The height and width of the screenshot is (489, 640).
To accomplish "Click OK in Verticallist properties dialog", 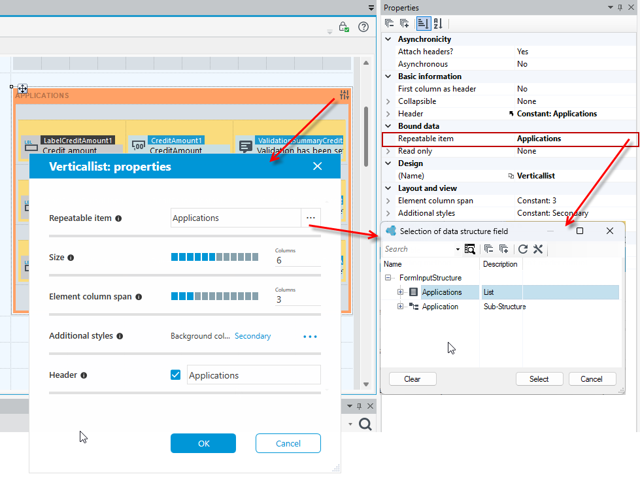I will (203, 443).
